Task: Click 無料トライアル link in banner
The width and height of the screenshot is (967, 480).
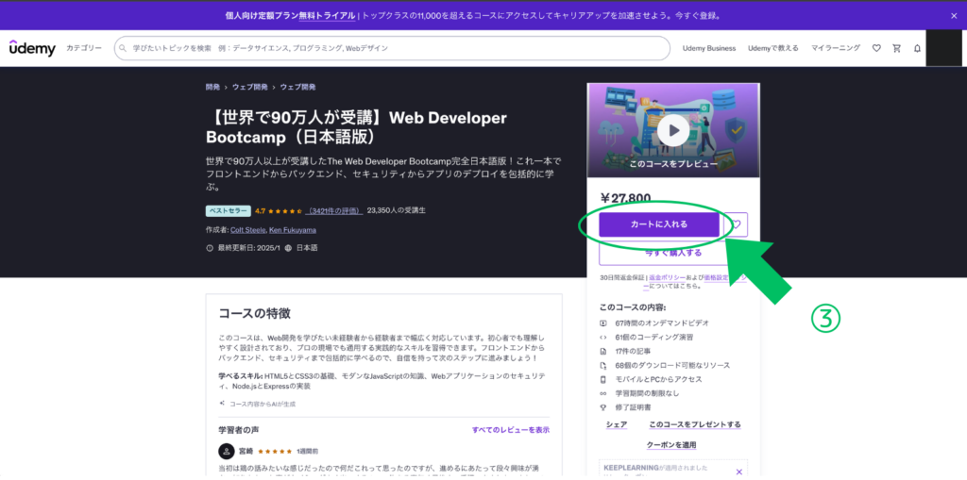Action: click(x=327, y=16)
